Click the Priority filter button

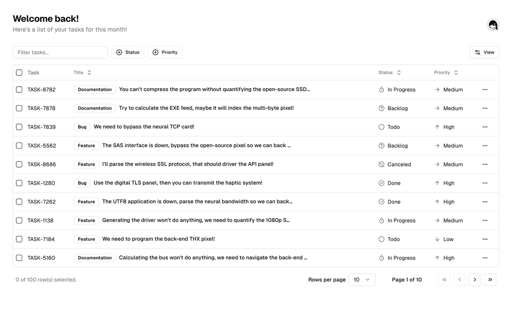click(165, 52)
